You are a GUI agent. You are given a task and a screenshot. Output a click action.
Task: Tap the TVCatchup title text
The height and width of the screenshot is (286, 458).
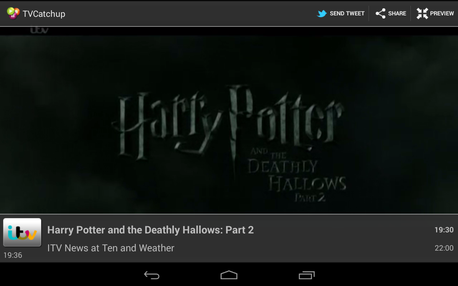pyautogui.click(x=44, y=14)
